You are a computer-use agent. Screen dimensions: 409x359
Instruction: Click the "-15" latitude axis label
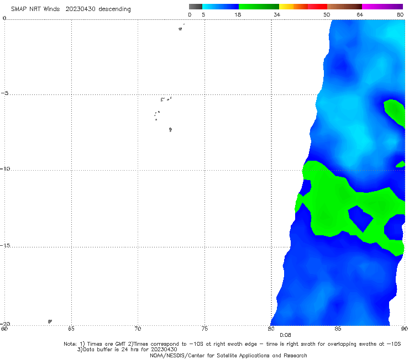coord(5,245)
